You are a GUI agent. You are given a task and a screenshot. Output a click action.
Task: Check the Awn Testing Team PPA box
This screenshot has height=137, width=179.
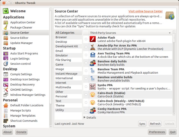86,55
